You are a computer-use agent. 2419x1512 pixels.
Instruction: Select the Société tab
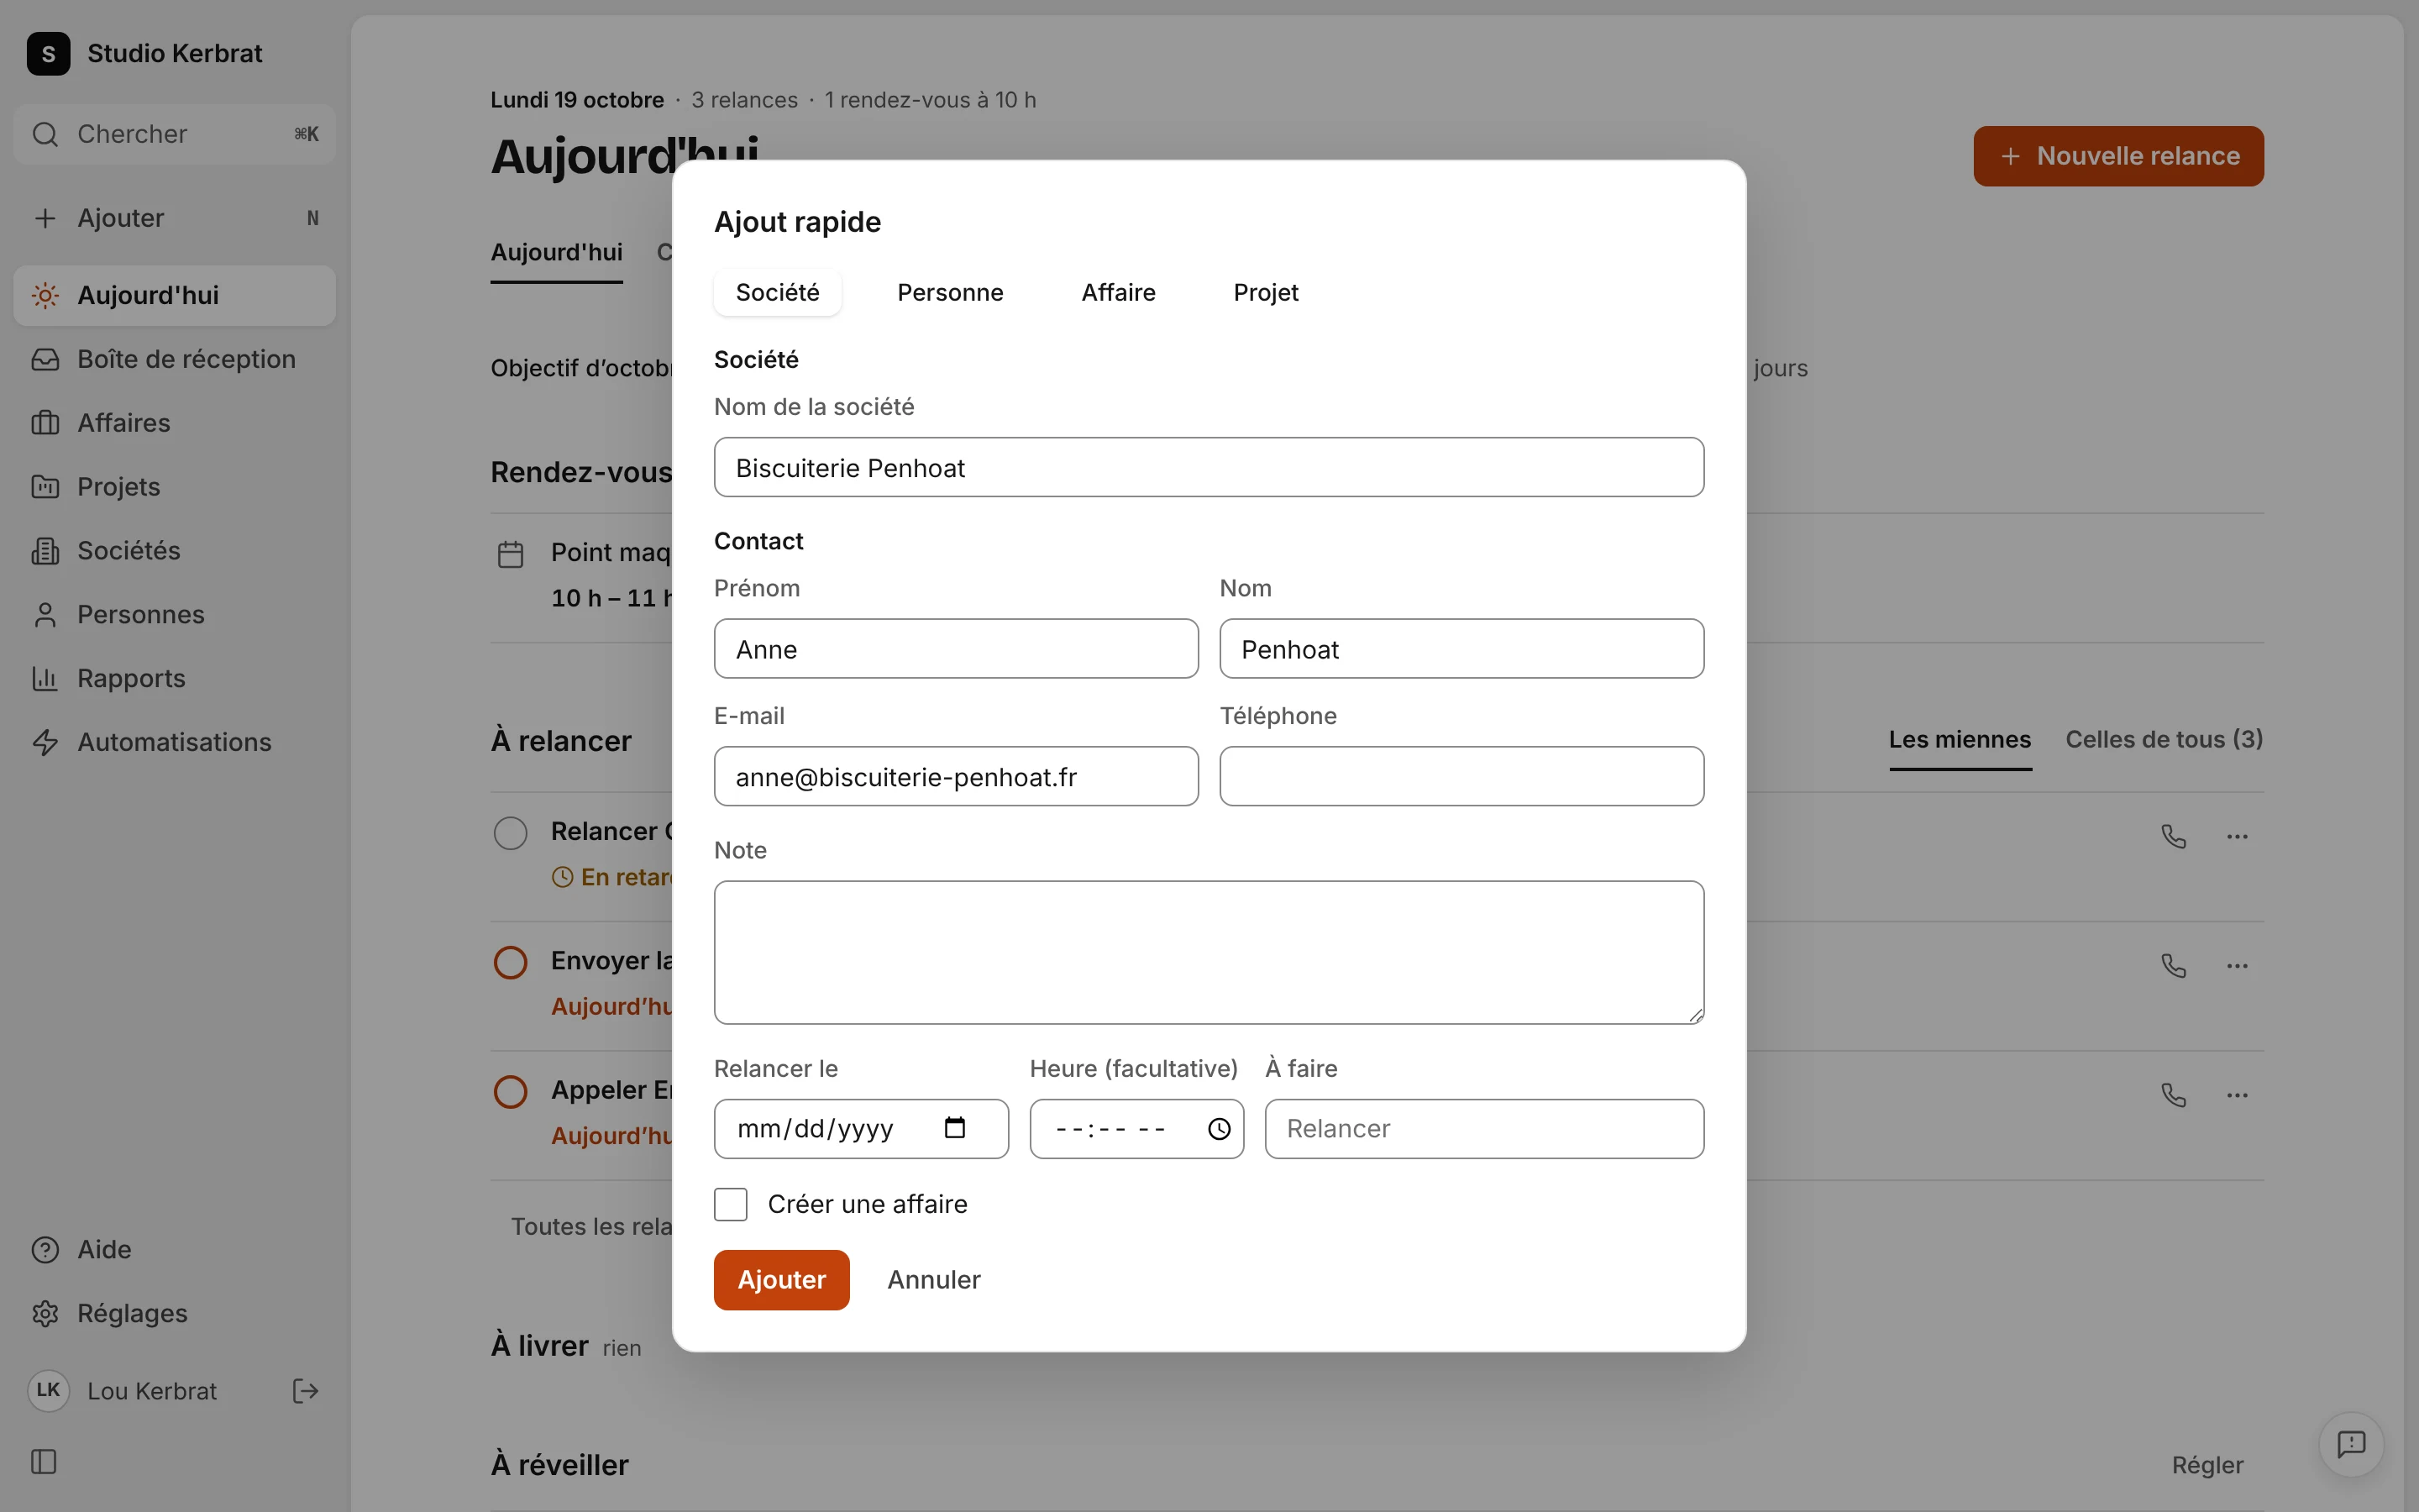click(777, 292)
